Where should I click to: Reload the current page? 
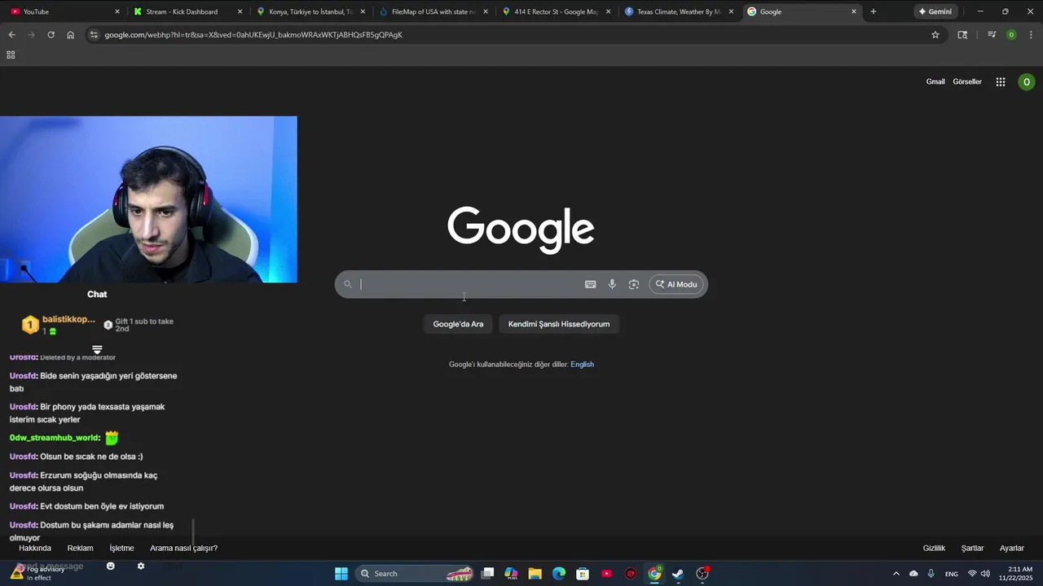[51, 35]
